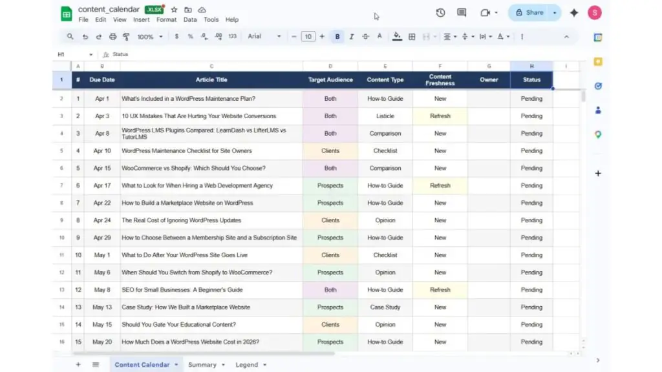The image size is (662, 372).
Task: Open horizontal align dropdown
Action: 450,37
